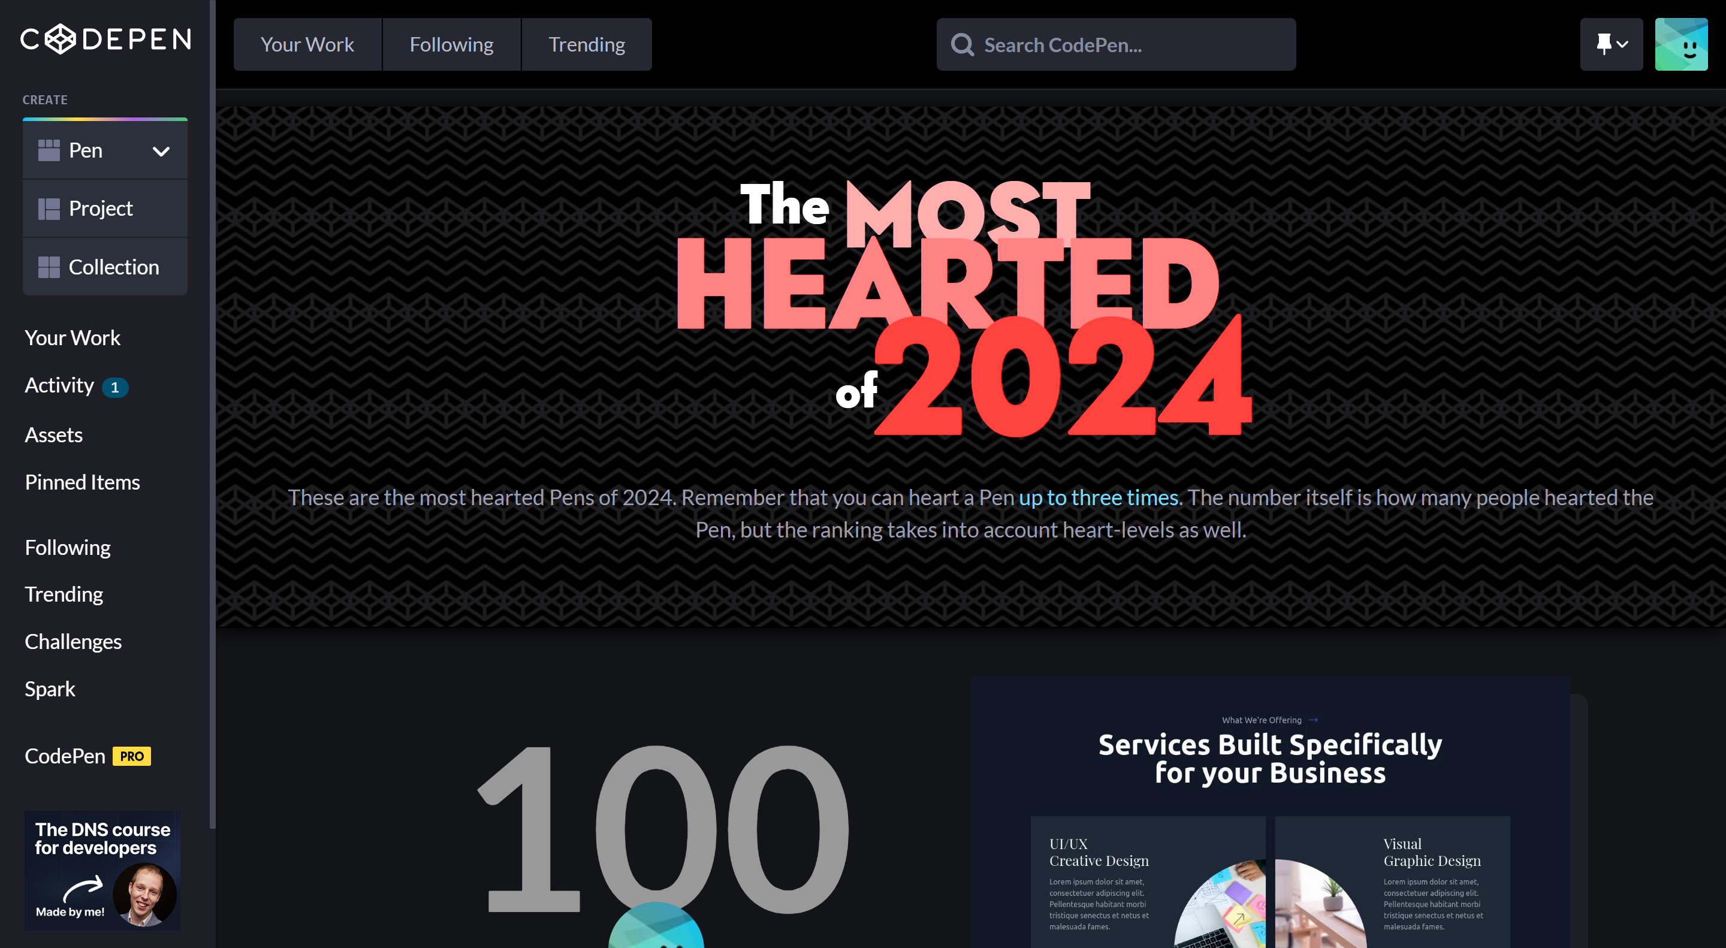Image resolution: width=1726 pixels, height=948 pixels.
Task: Click the Project icon in Create menu
Action: click(48, 209)
